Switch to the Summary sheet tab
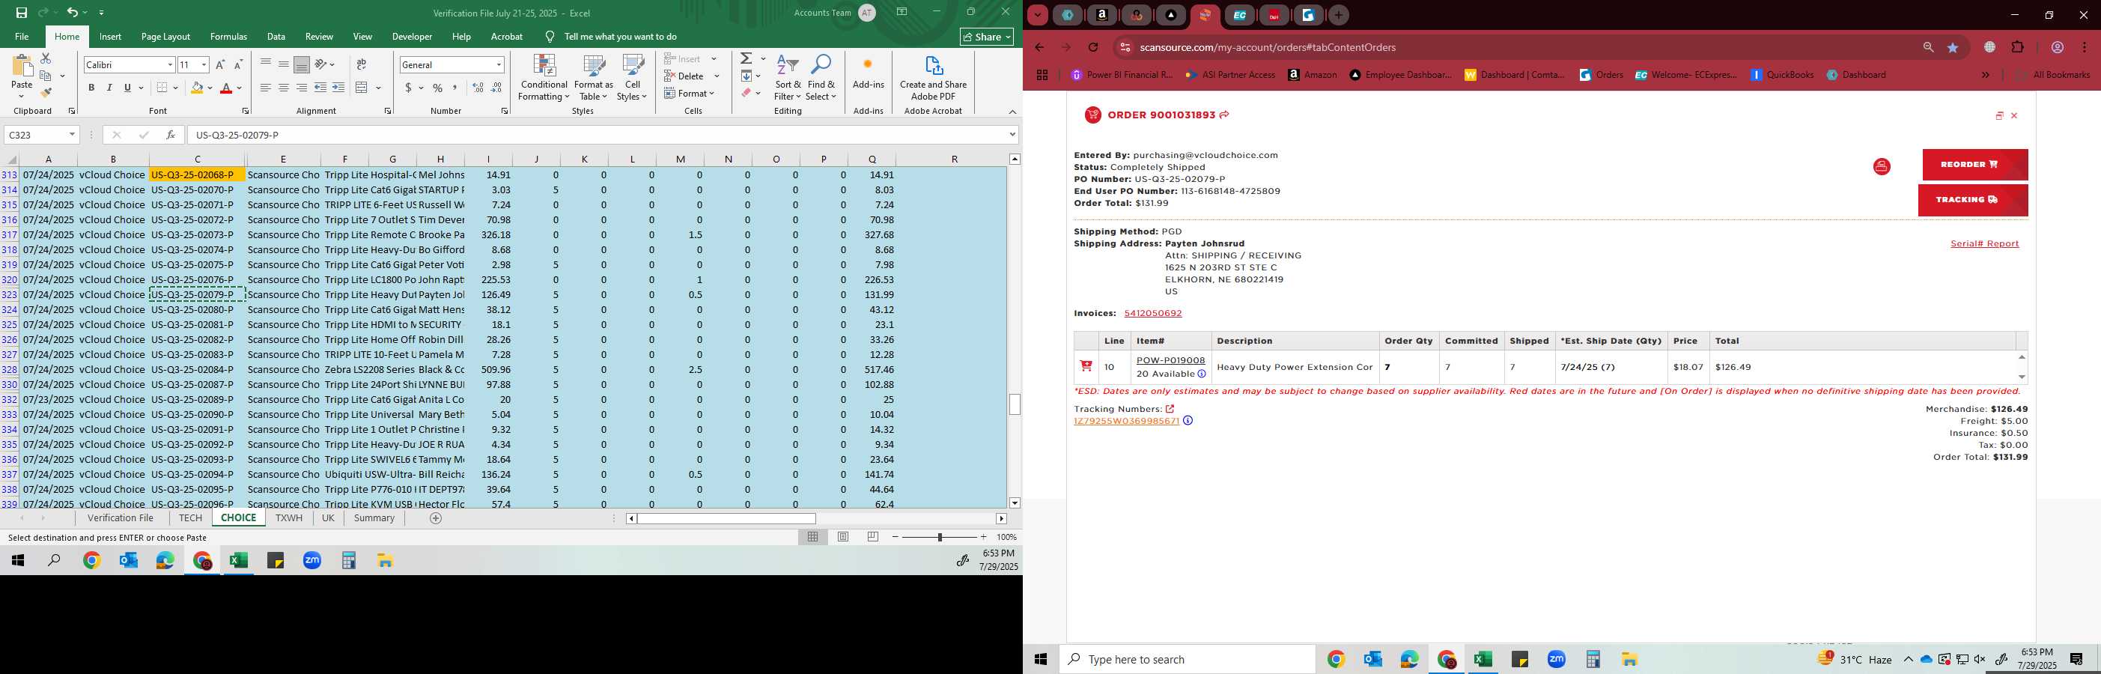The height and width of the screenshot is (674, 2101). point(374,518)
